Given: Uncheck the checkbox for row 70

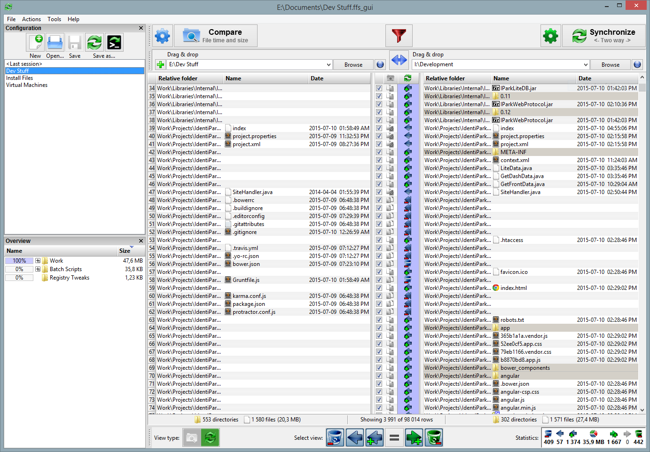Looking at the screenshot, I should (x=379, y=375).
